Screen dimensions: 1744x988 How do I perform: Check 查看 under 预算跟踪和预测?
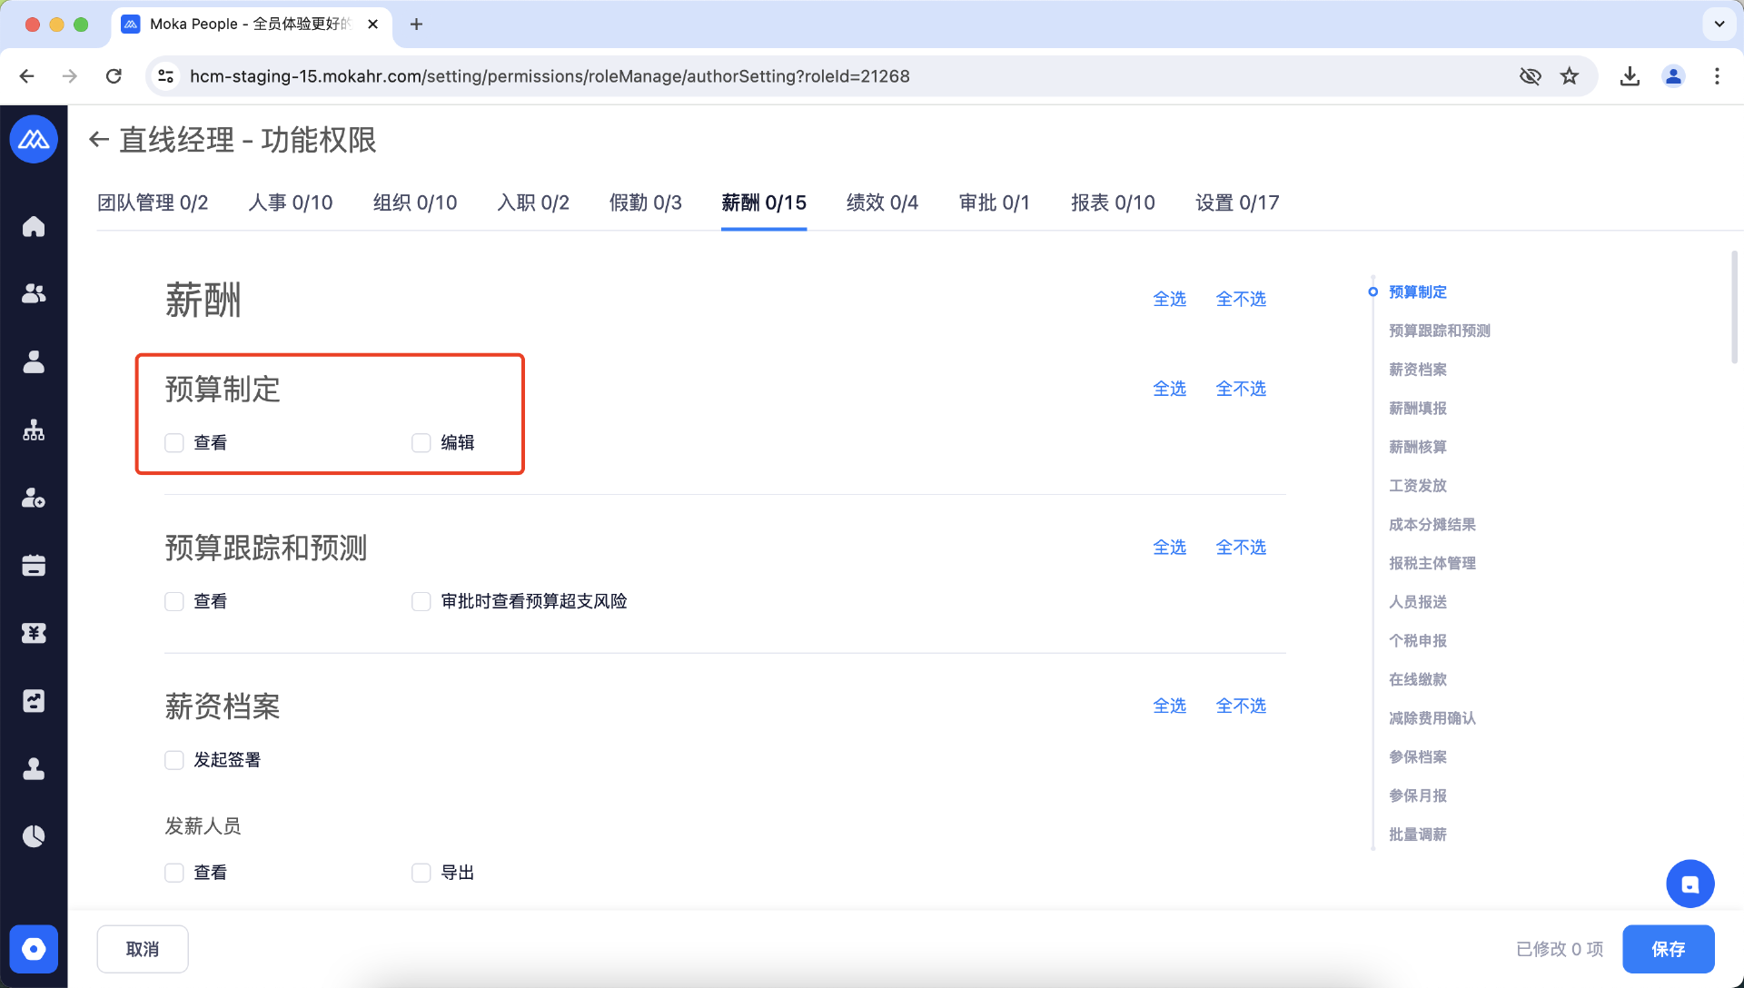coord(174,601)
